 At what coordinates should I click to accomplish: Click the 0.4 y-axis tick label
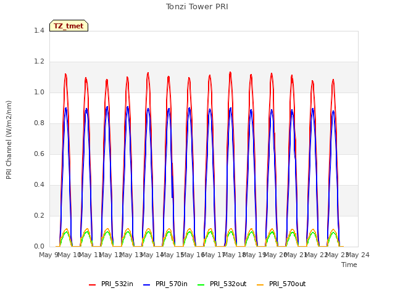pyautogui.click(x=39, y=185)
